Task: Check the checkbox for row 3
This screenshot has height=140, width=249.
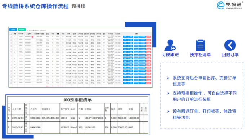Action: tap(11, 43)
